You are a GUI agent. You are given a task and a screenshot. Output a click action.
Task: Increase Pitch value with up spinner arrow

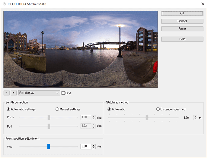coord(94,116)
